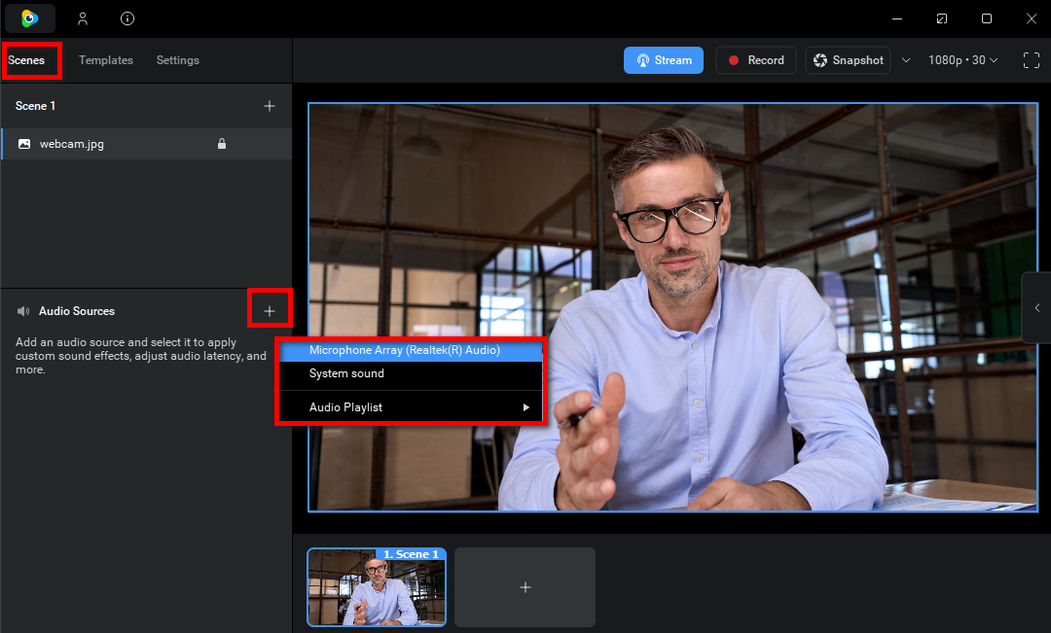
Task: Open the 1080p • 30 resolution dropdown
Action: coord(962,60)
